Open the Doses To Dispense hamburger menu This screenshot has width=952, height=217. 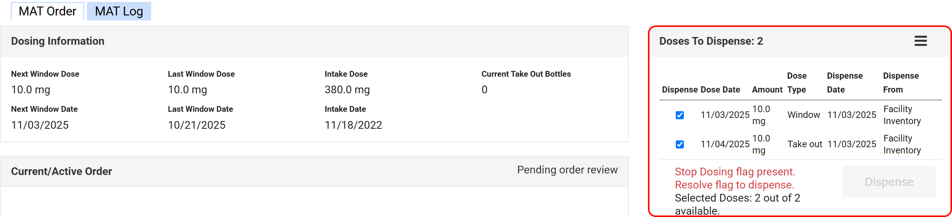pyautogui.click(x=920, y=41)
